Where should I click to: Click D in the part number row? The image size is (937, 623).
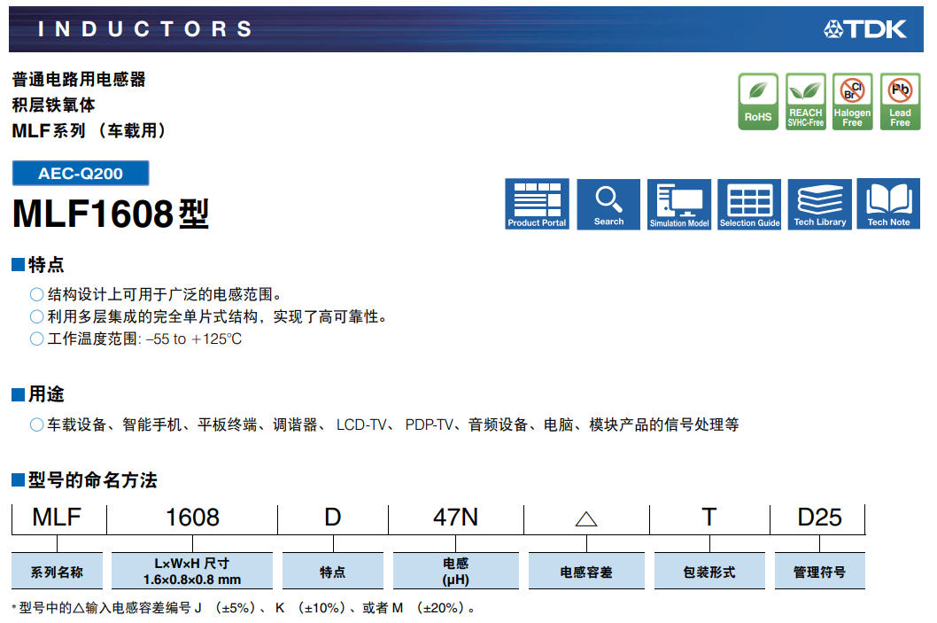click(333, 518)
